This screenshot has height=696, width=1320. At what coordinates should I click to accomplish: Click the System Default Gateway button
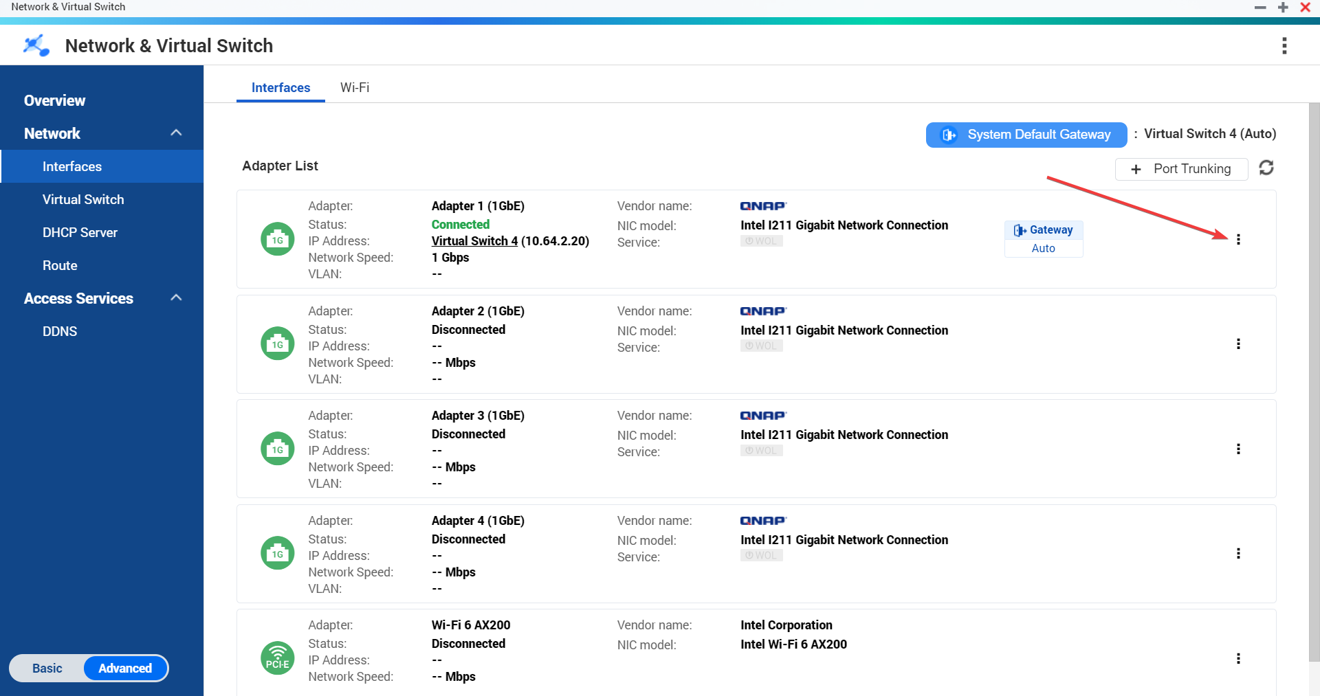point(1026,135)
